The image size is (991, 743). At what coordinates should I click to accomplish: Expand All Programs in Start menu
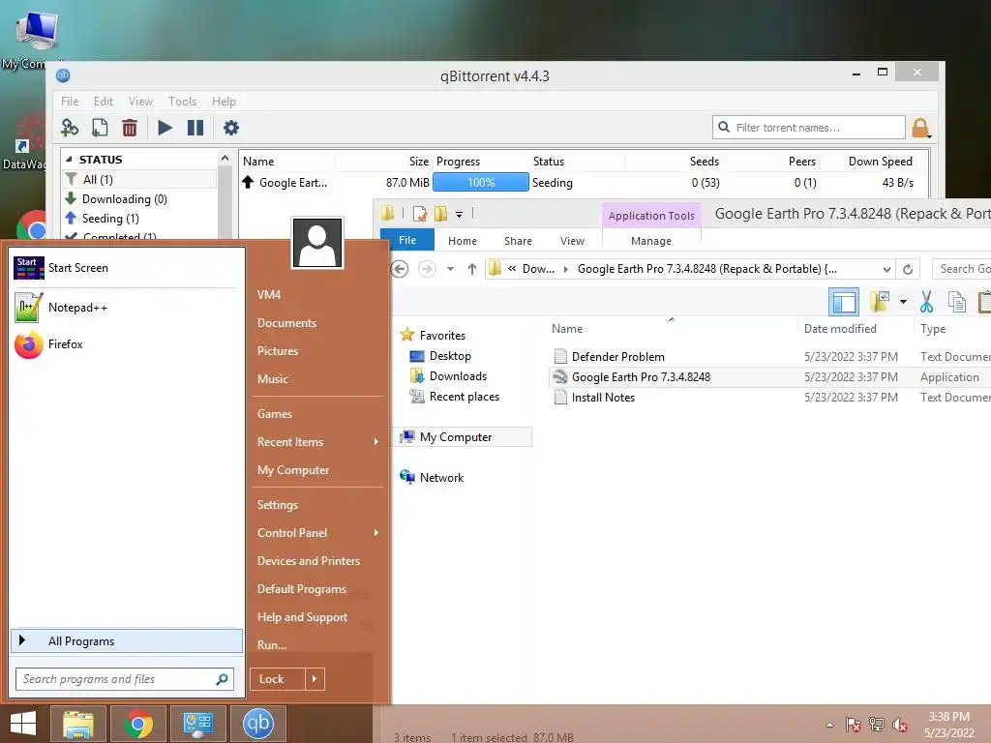(x=127, y=640)
